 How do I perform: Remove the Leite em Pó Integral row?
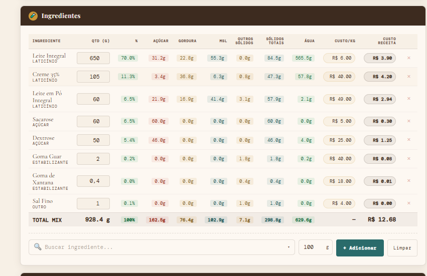tap(408, 99)
